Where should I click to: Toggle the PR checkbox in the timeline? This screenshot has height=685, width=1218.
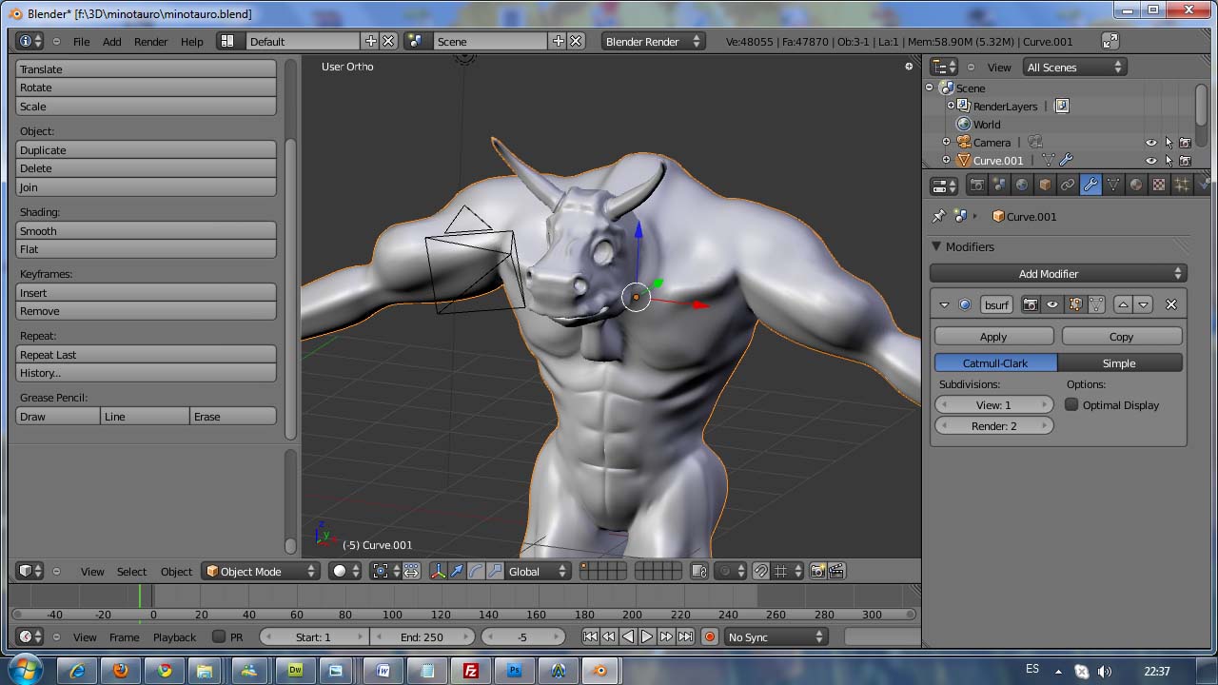219,637
